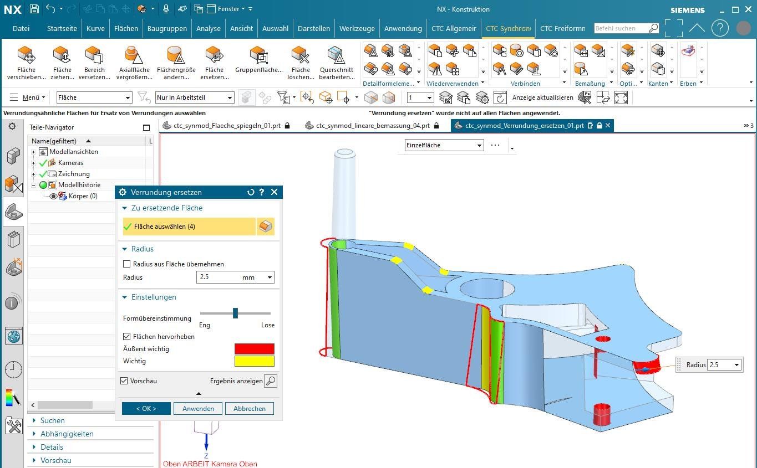The width and height of the screenshot is (757, 468).
Task: Open the ctc_synmod_Flaeche_spiegeln_01.prt file tab
Action: coord(226,126)
